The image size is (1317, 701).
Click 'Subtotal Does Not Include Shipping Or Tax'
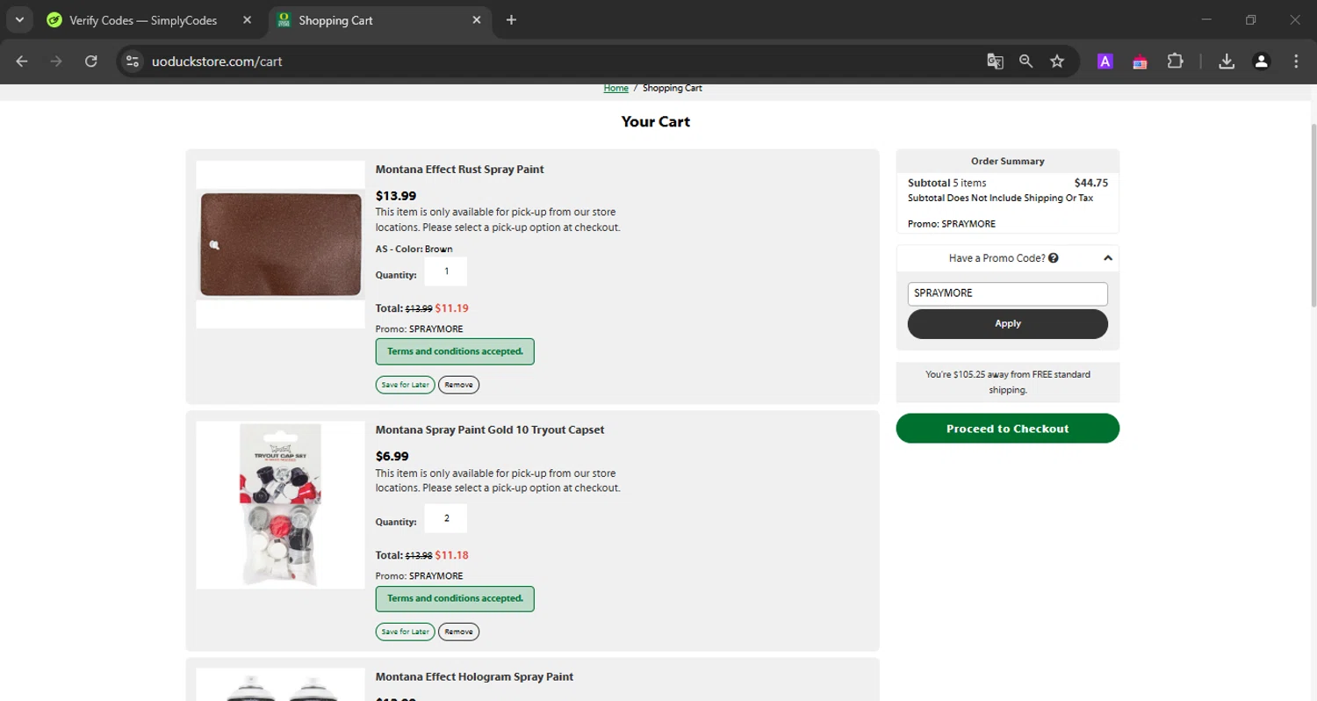(x=1000, y=199)
